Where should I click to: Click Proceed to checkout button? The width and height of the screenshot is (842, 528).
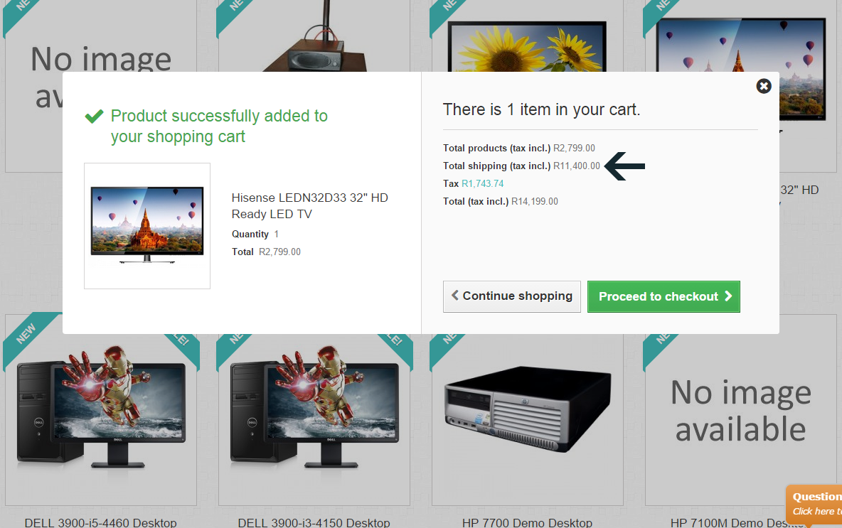click(x=664, y=296)
